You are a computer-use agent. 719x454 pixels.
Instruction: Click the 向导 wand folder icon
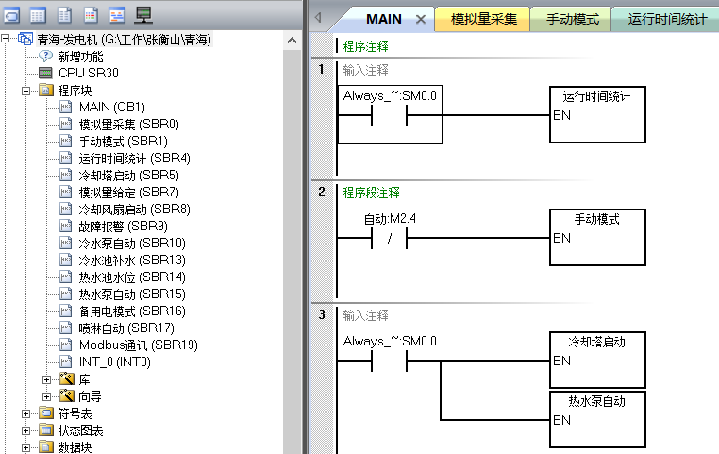[66, 395]
